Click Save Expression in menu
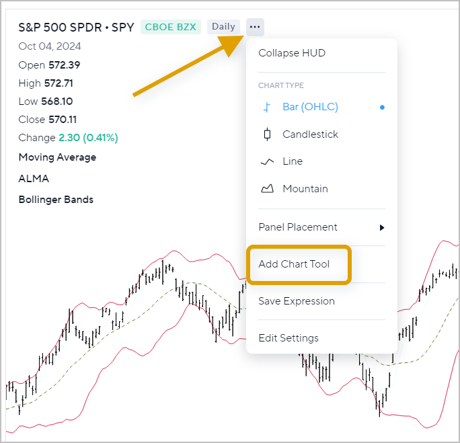 click(x=296, y=301)
